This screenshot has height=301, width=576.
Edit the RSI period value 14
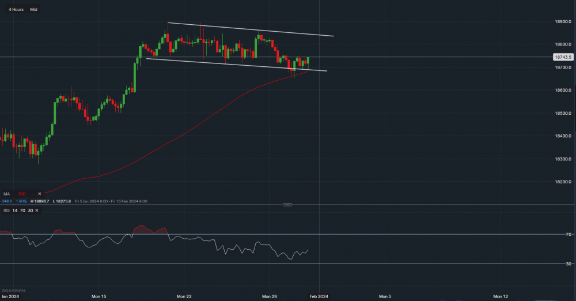15,211
